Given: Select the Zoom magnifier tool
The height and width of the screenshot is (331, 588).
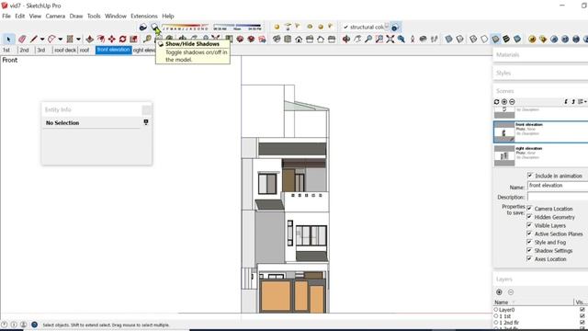Looking at the screenshot, I should coord(368,39).
